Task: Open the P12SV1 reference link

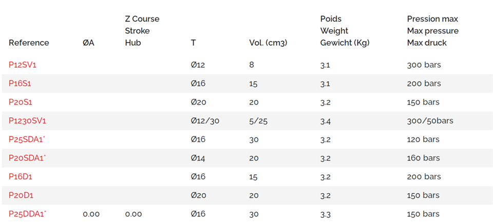Action: coord(22,65)
